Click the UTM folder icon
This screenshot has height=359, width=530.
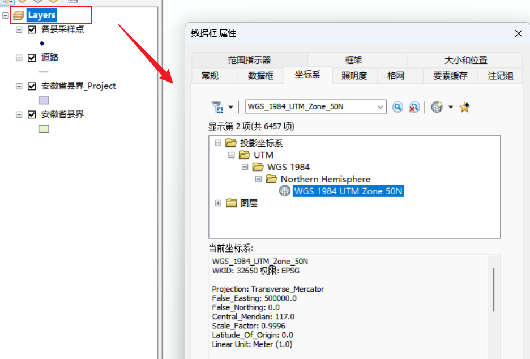(245, 155)
